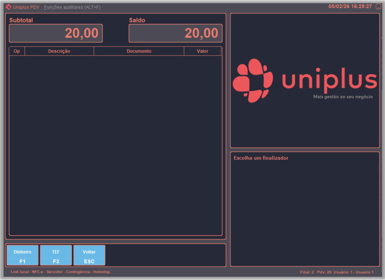Click the Saldo value field
The width and height of the screenshot is (385, 280).
175,33
